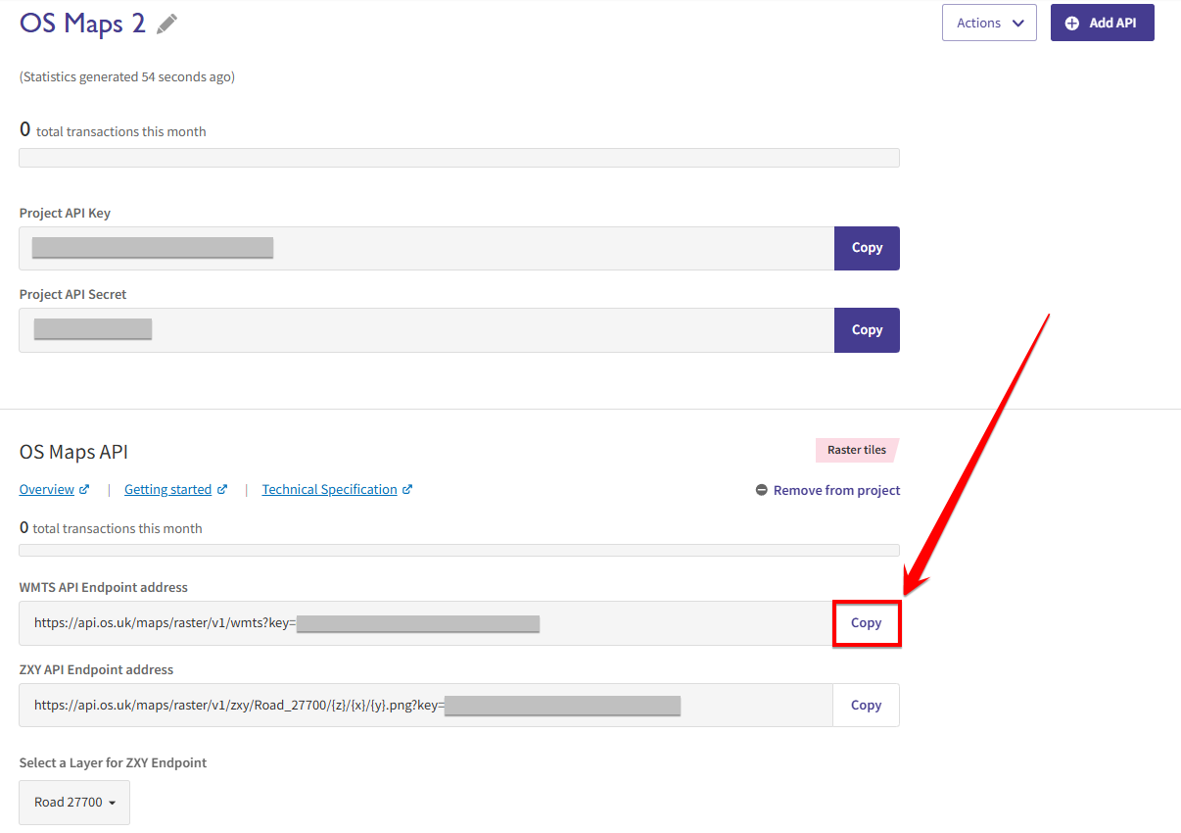Click the Project API Secret field
The image size is (1181, 833).
coord(427,330)
